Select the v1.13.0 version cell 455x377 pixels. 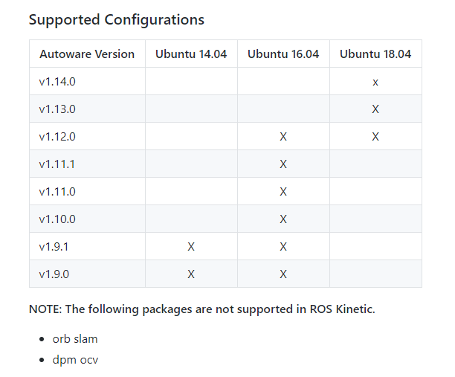57,109
